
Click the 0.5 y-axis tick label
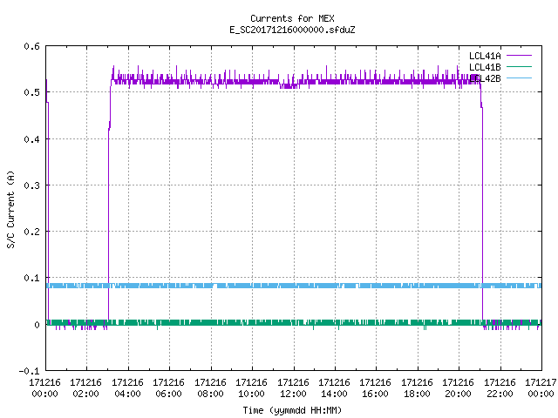[31, 92]
